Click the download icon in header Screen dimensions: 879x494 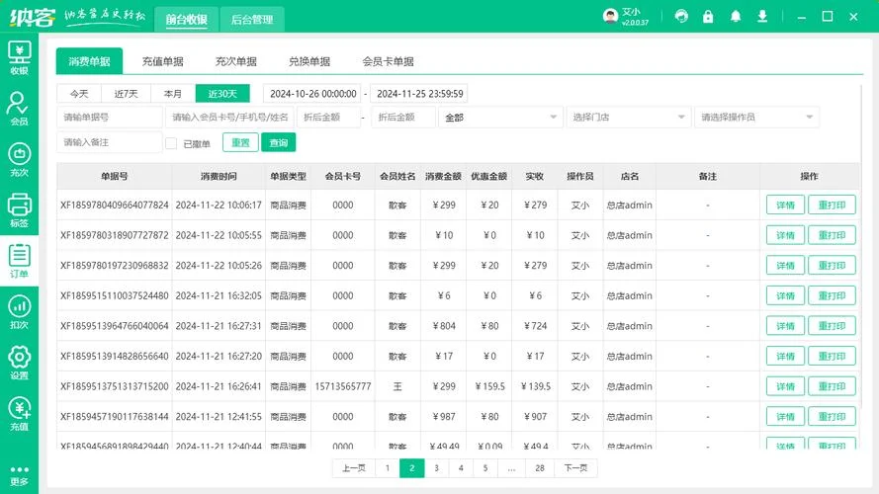click(762, 16)
